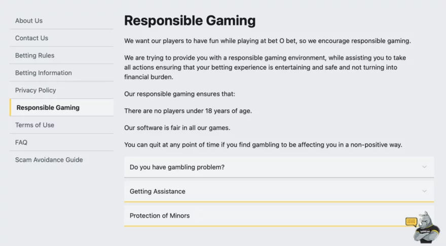
Task: Open the About Us page
Action: (x=29, y=21)
